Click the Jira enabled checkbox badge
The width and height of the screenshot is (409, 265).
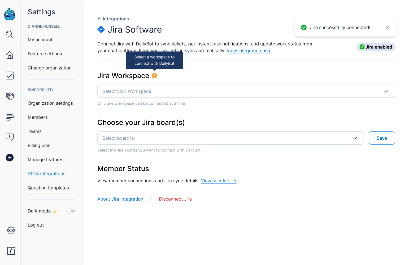tap(376, 47)
